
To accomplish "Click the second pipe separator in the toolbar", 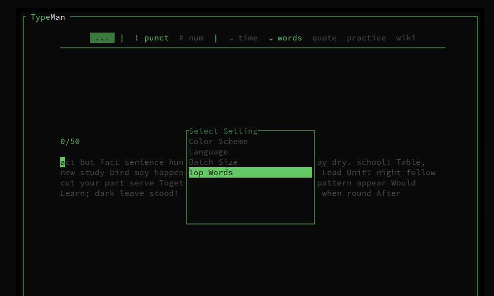I will tap(216, 37).
